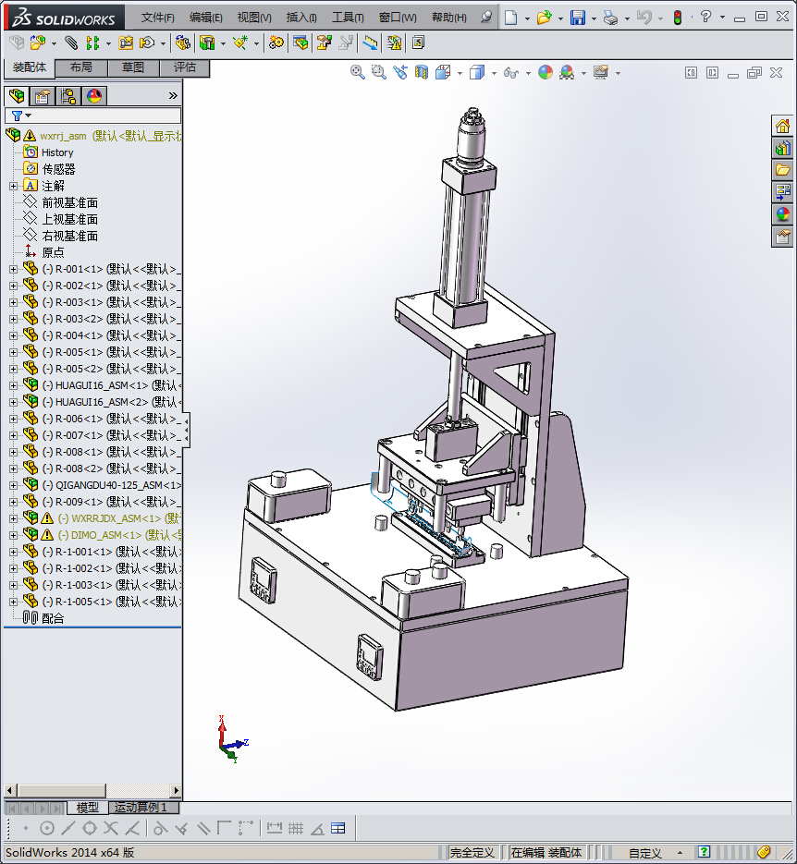Expand the R-1-005<1> node
797x864 pixels.
click(13, 602)
